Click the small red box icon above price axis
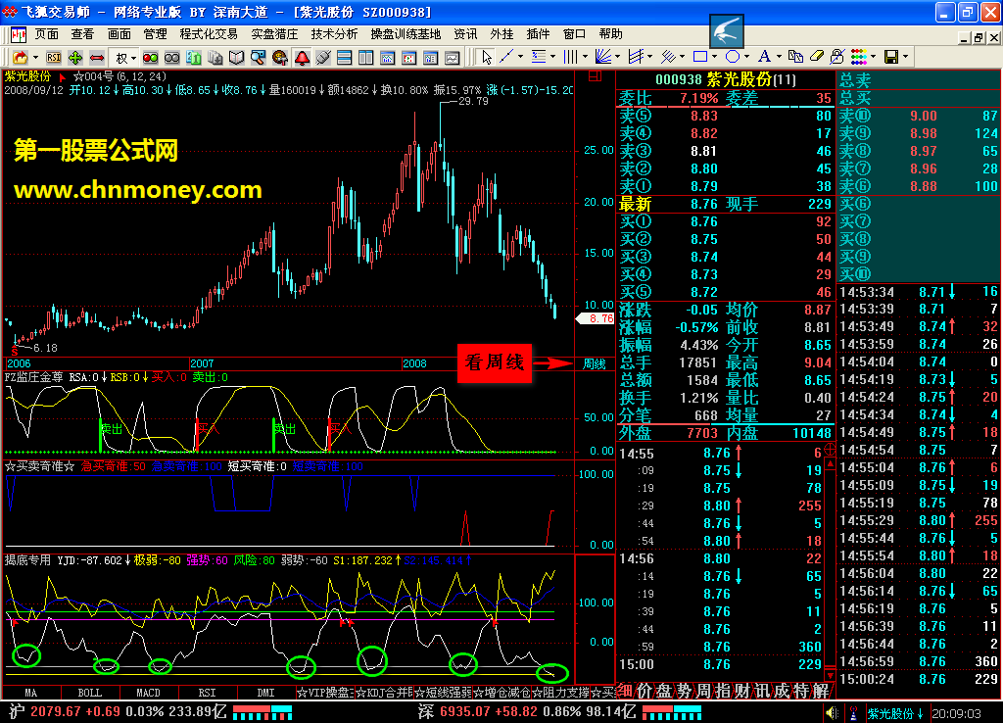 coord(595,76)
